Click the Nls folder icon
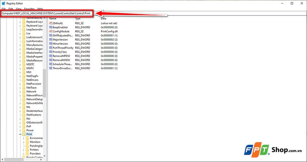This screenshot has height=162, width=307. [x=24, y=107]
